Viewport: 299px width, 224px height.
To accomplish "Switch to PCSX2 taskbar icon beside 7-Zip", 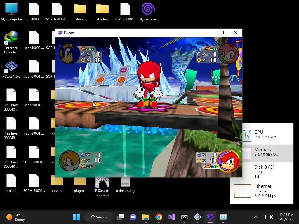I will tap(197, 217).
